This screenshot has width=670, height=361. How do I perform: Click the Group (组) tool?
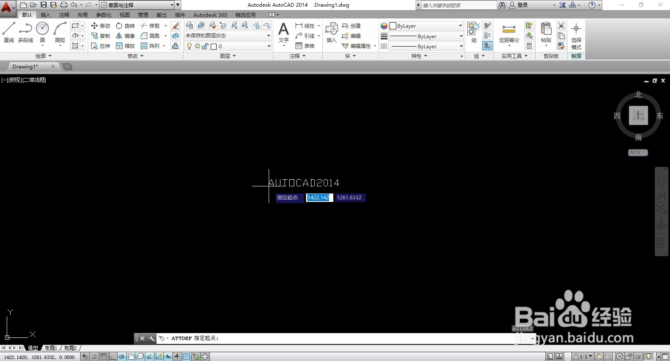click(x=474, y=33)
